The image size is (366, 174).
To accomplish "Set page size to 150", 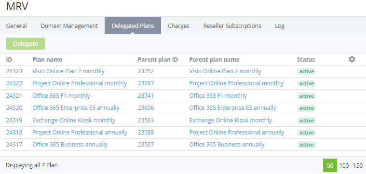I will 358,166.
